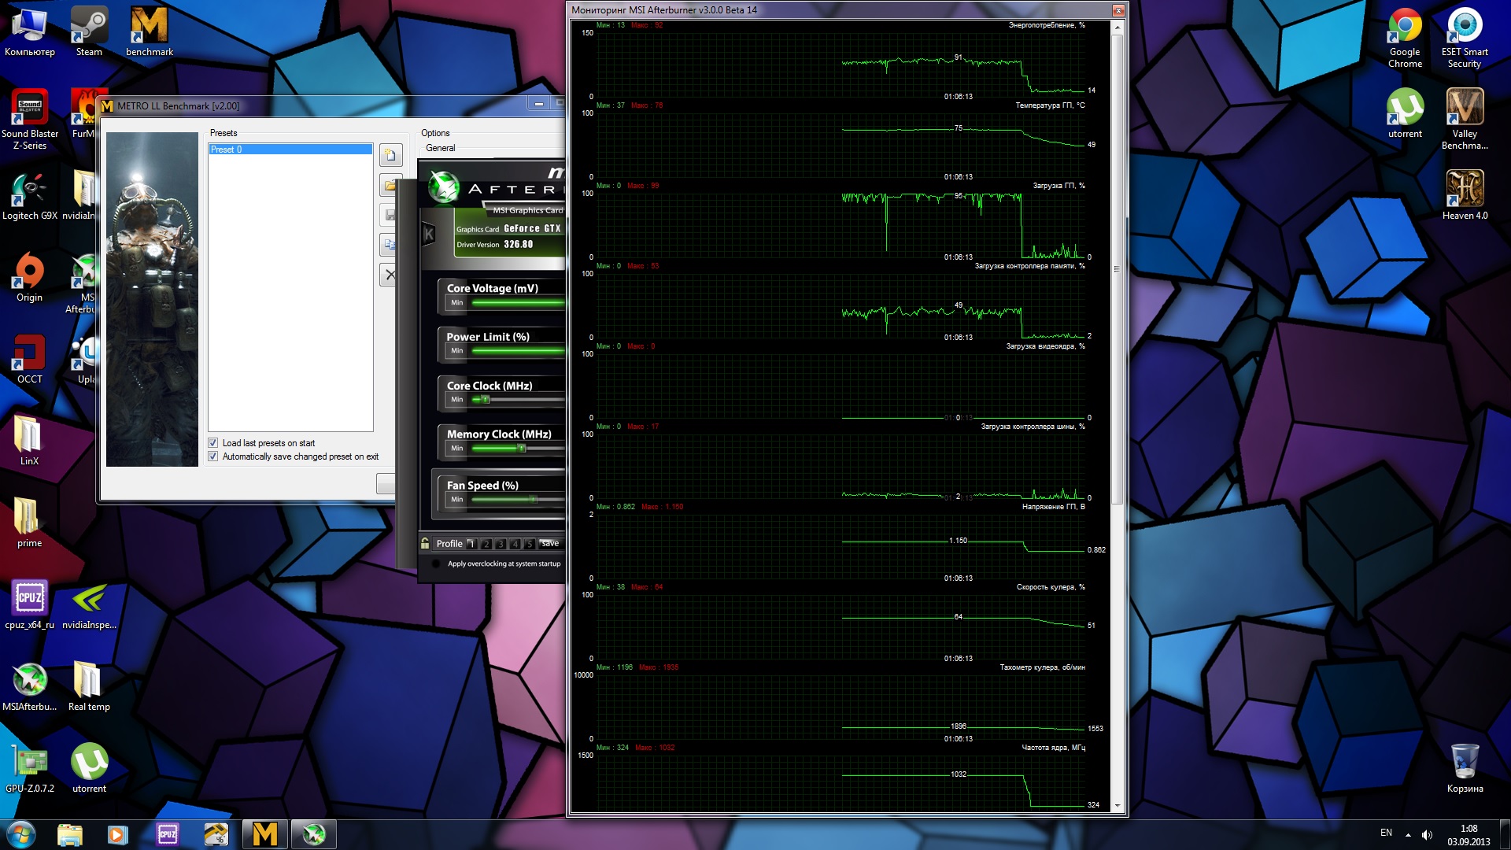
Task: Click the new preset icon button
Action: (390, 155)
